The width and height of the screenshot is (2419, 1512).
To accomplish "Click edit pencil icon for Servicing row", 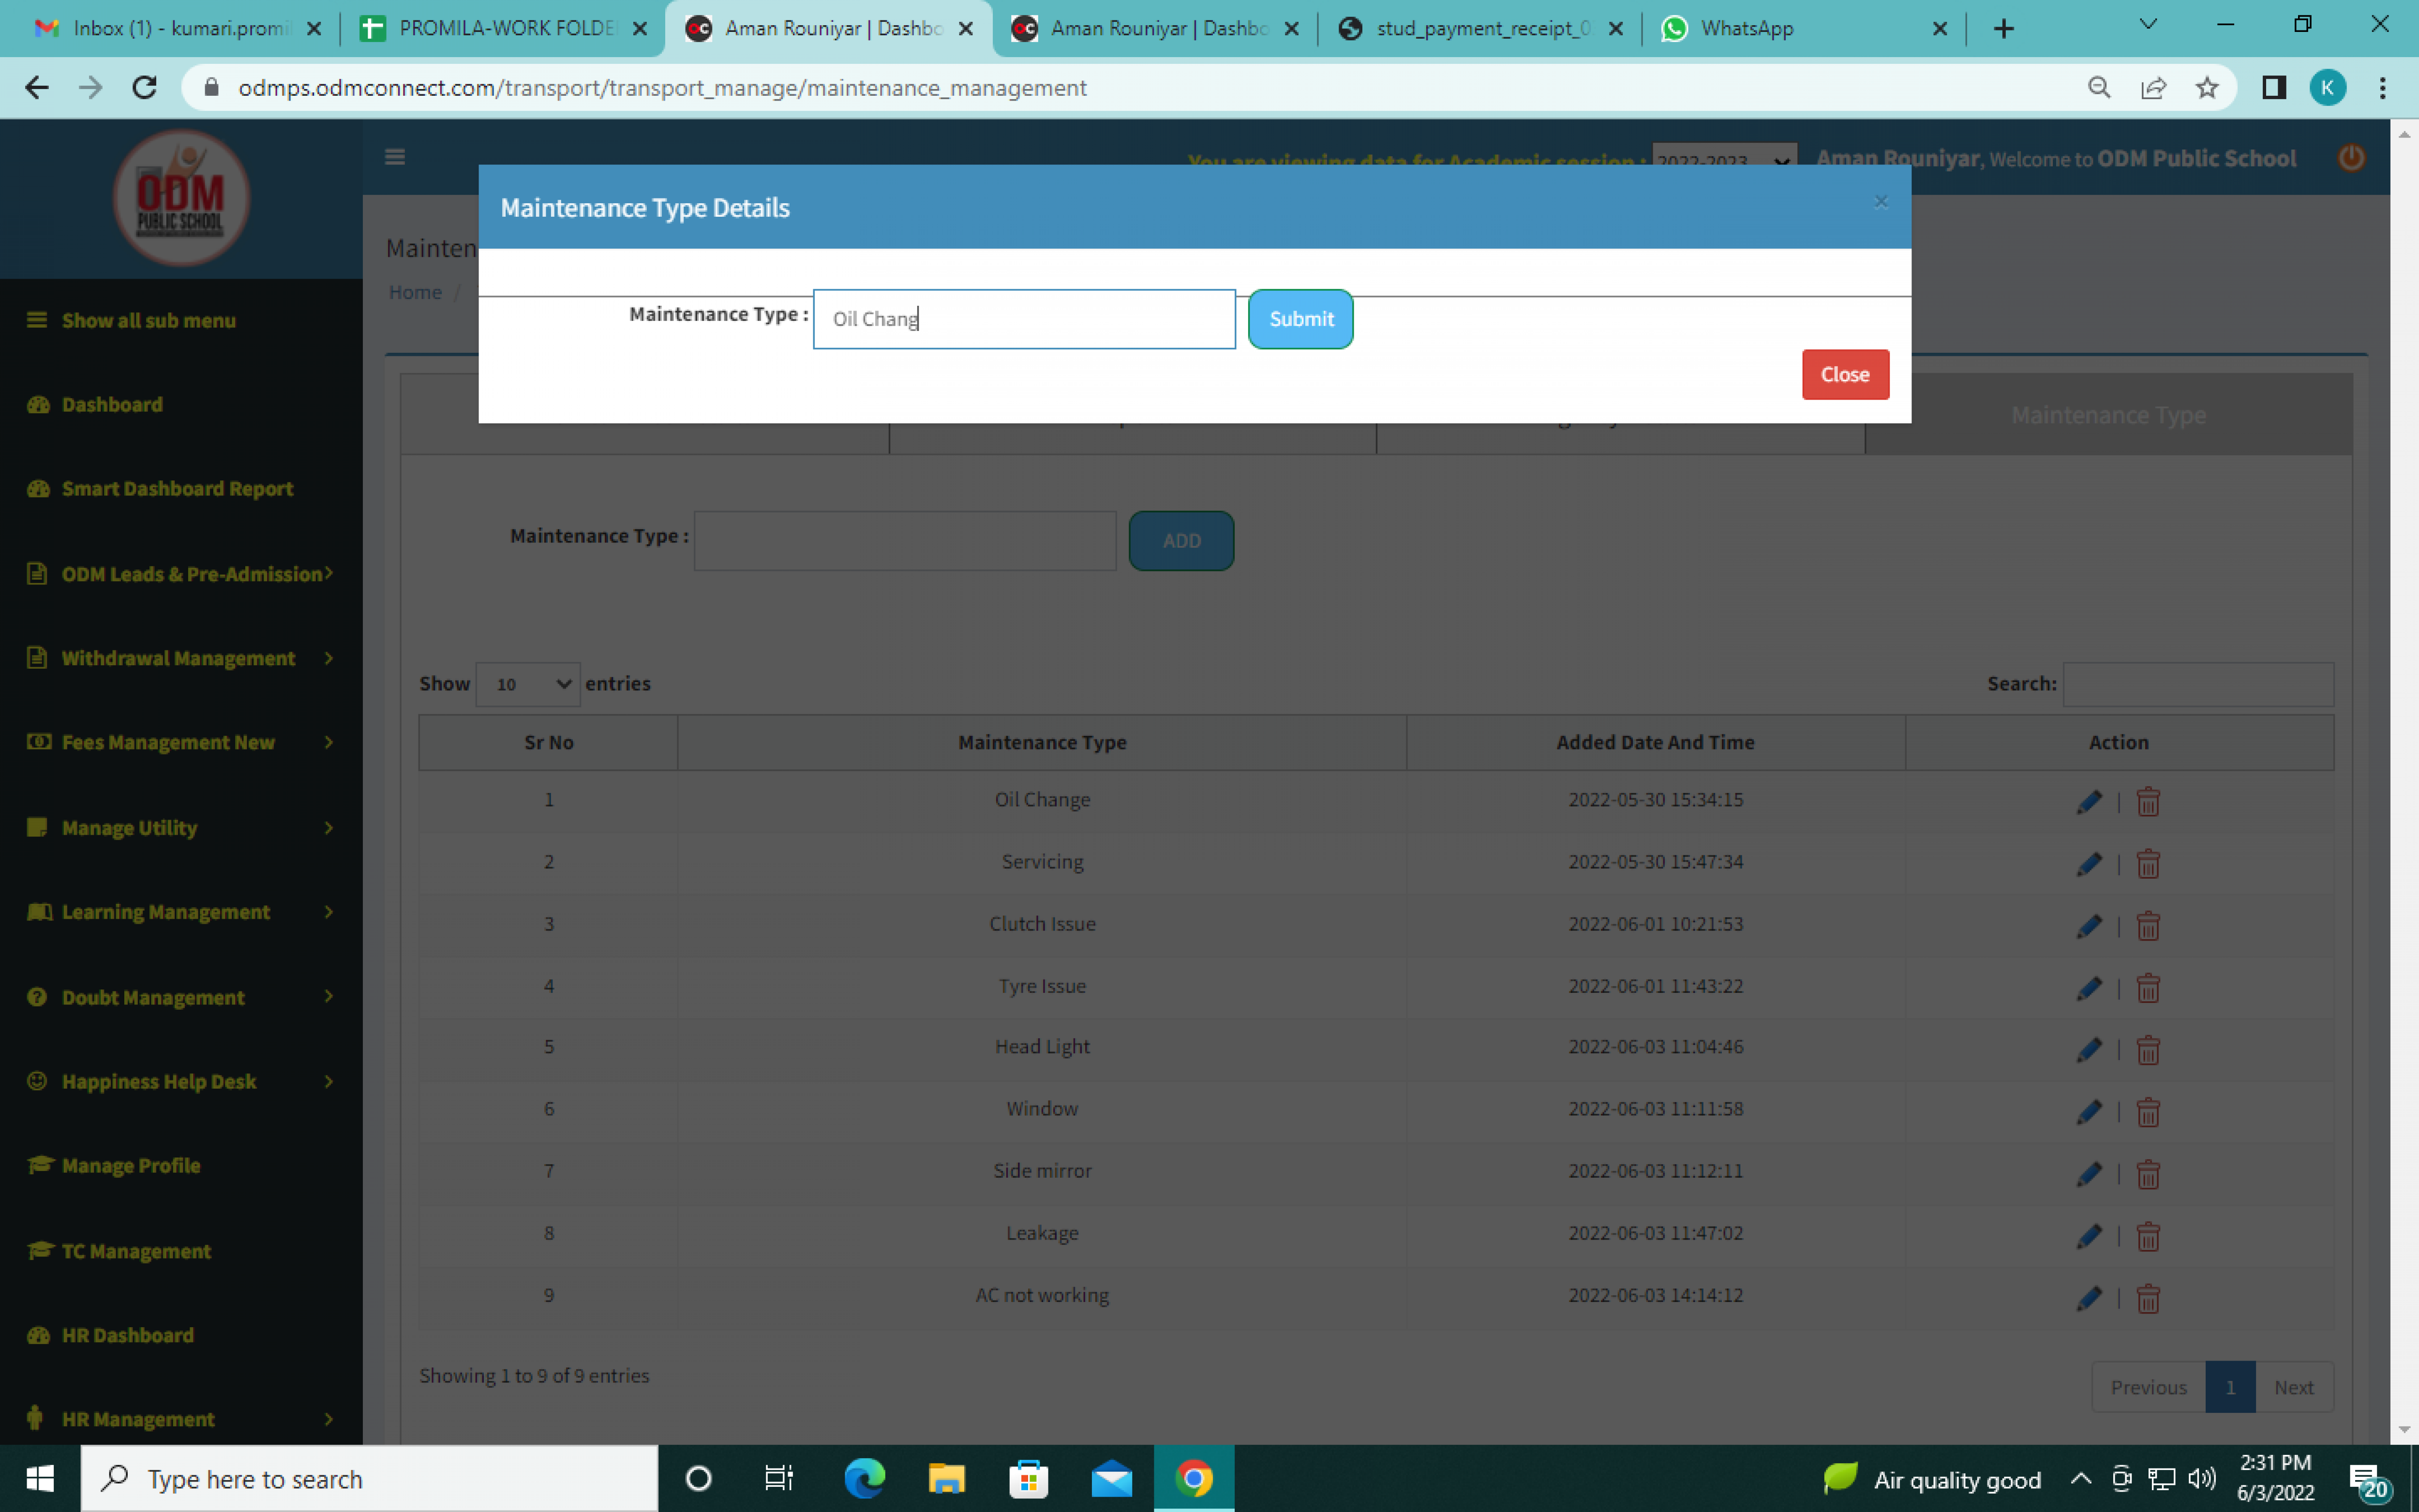I will (2088, 864).
